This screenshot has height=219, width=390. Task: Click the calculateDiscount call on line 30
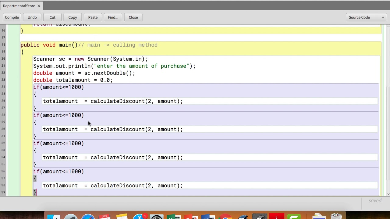(136, 129)
